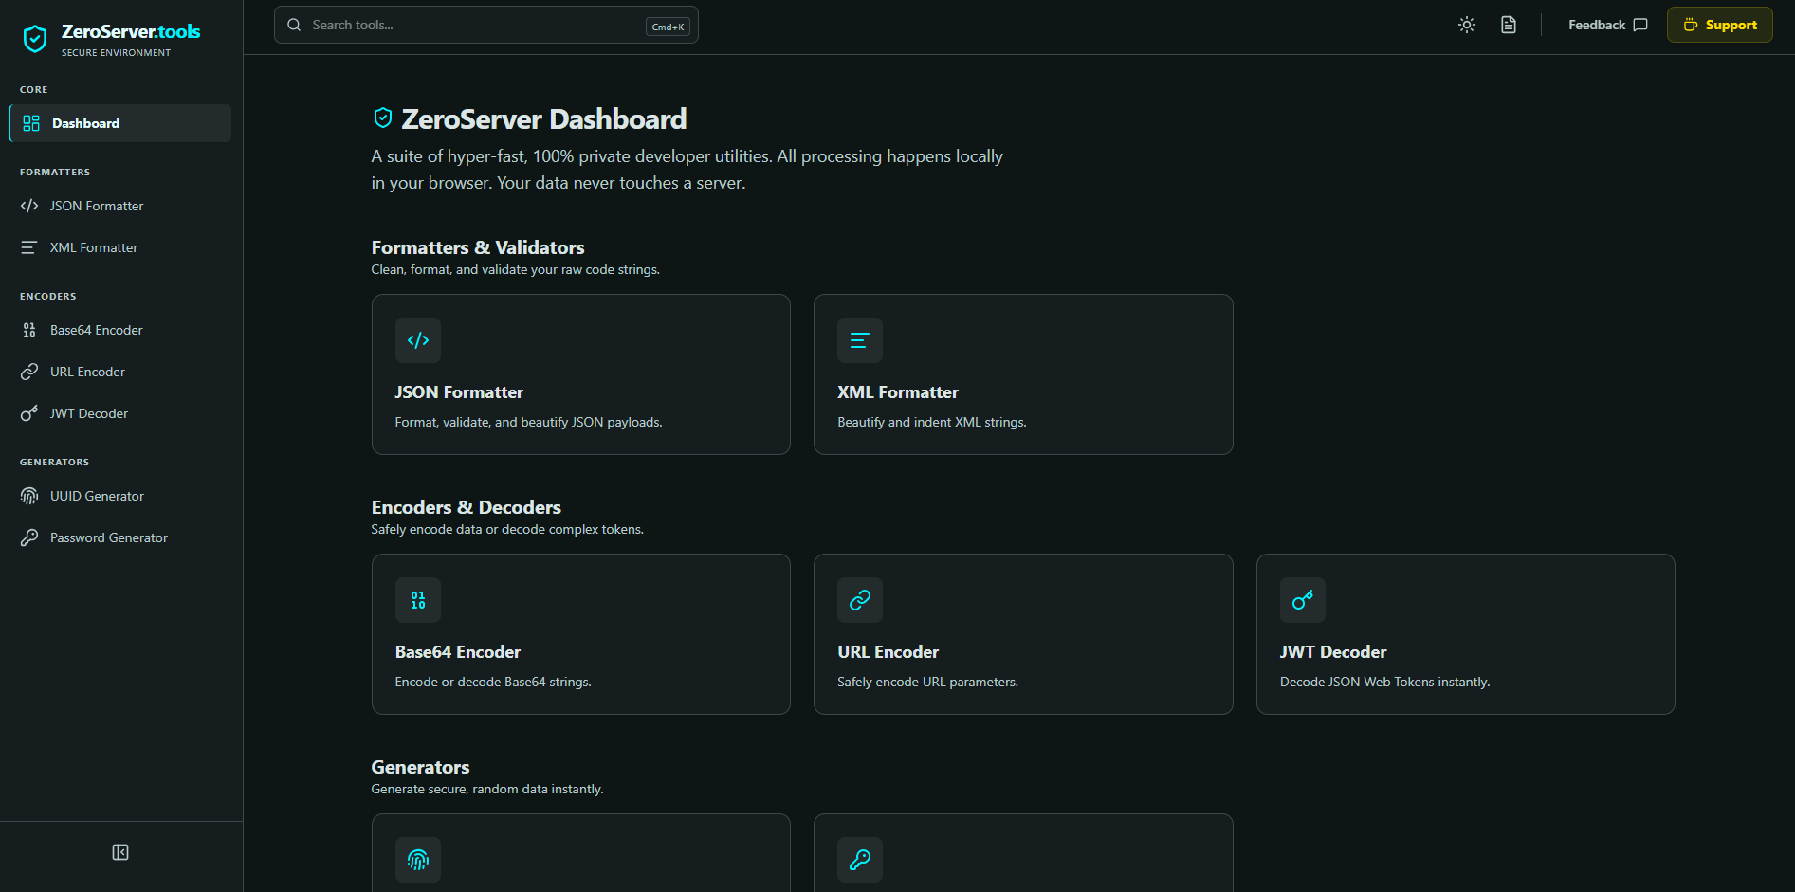Click the speech bubble icon next to Feedback
Screen dimensions: 1795x892
(1640, 25)
